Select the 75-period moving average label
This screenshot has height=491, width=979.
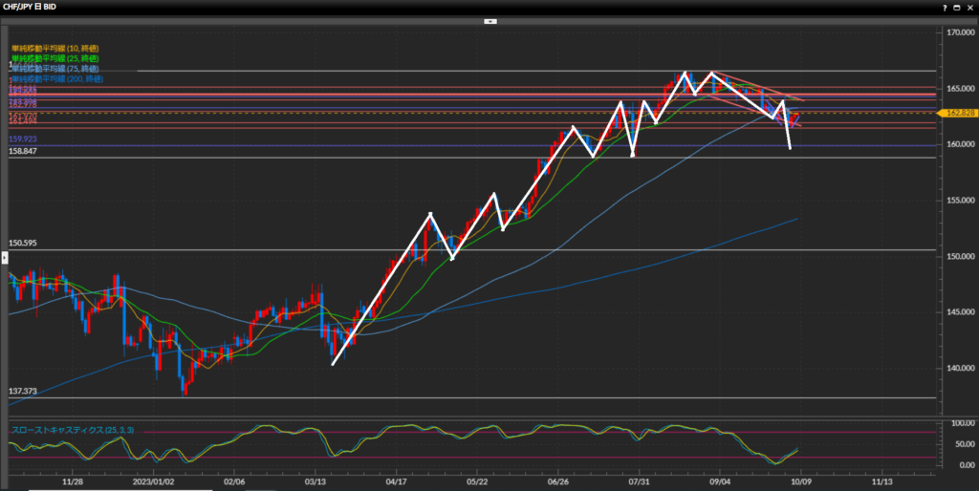pyautogui.click(x=54, y=69)
